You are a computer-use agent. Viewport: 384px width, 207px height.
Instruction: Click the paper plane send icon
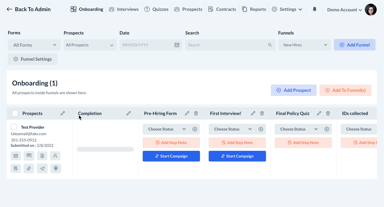coord(42,168)
